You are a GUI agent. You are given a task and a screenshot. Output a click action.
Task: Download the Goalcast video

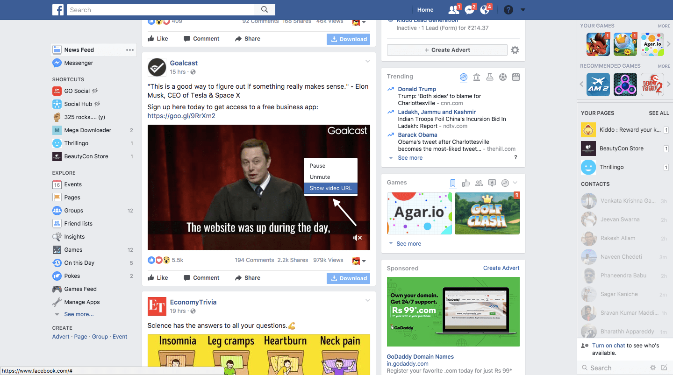point(348,278)
